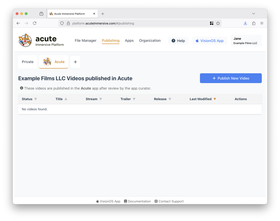Click the macOS yellow minimize button
280x221 pixels.
22,14
